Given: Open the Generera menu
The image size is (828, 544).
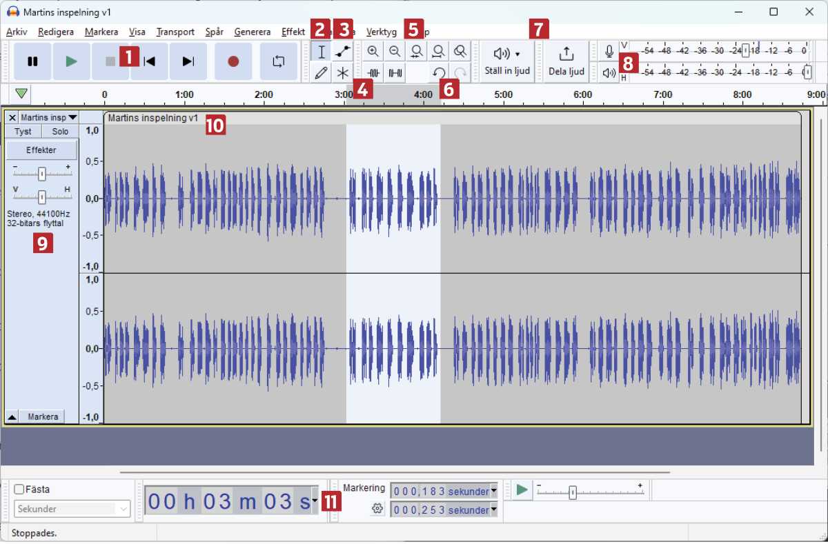Looking at the screenshot, I should (252, 32).
